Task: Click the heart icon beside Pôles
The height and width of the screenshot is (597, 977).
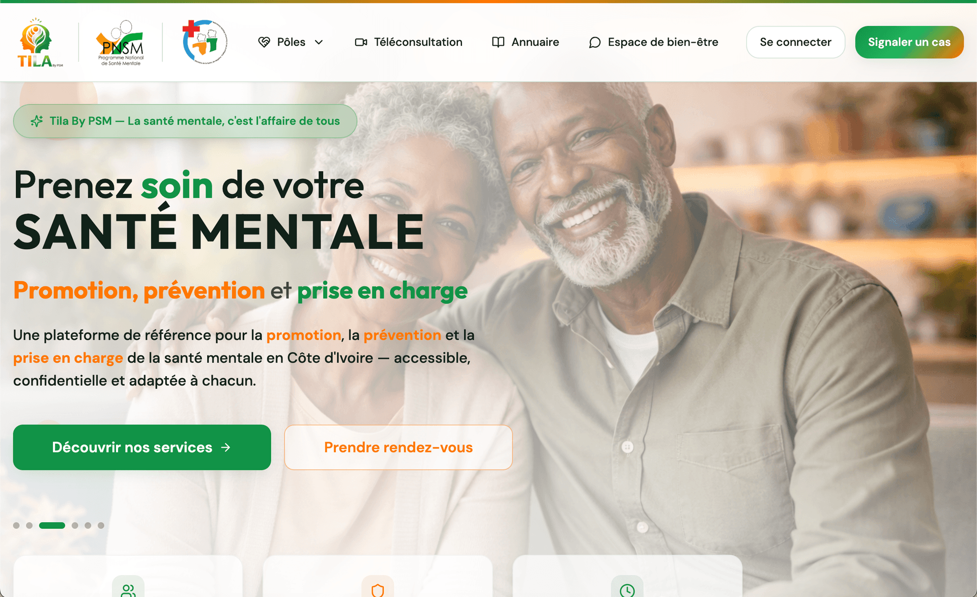Action: tap(264, 42)
